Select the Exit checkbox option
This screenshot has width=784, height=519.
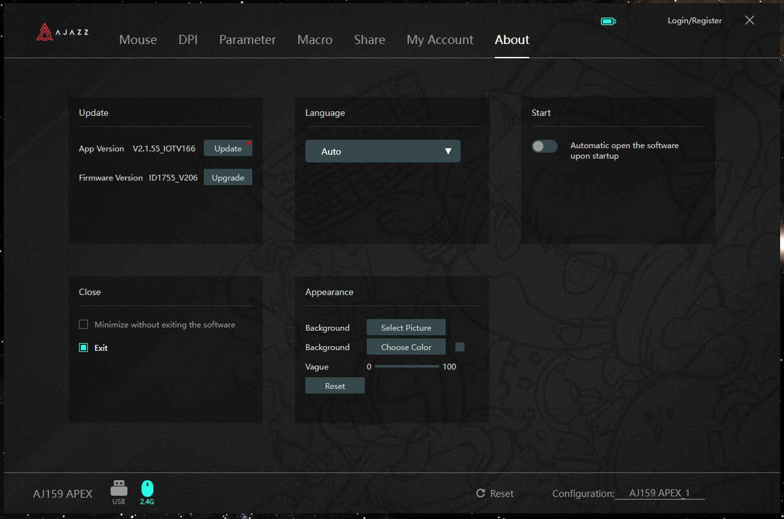[x=83, y=348]
